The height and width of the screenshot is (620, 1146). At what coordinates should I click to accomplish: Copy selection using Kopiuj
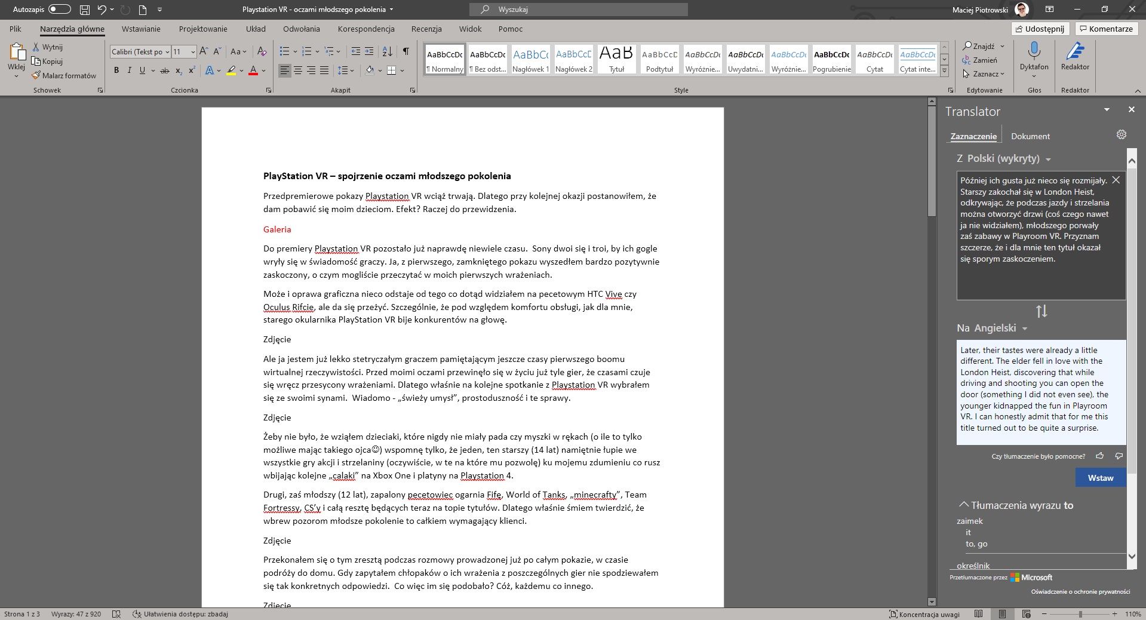47,62
